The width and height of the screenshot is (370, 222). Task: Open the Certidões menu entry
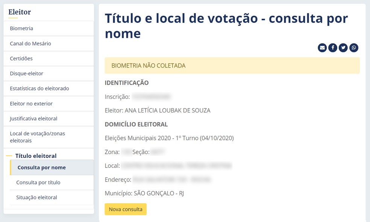[21, 58]
